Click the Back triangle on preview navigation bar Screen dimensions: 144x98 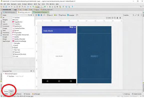[47, 81]
